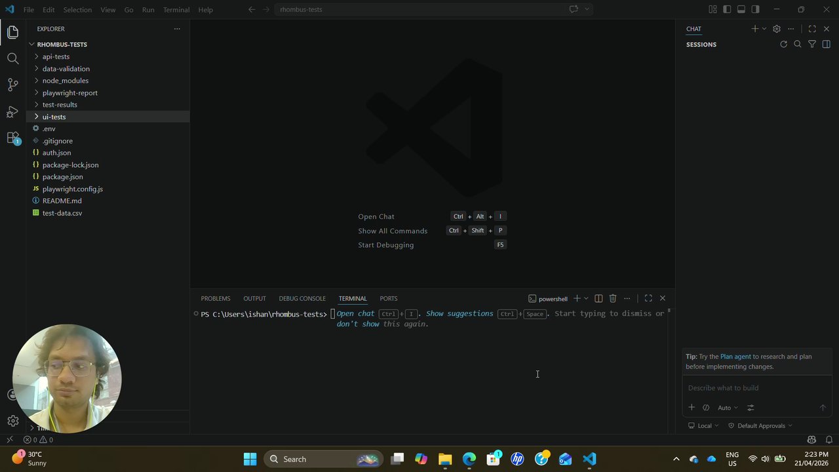839x472 pixels.
Task: Toggle sessions side-by-side view icon
Action: tap(826, 45)
